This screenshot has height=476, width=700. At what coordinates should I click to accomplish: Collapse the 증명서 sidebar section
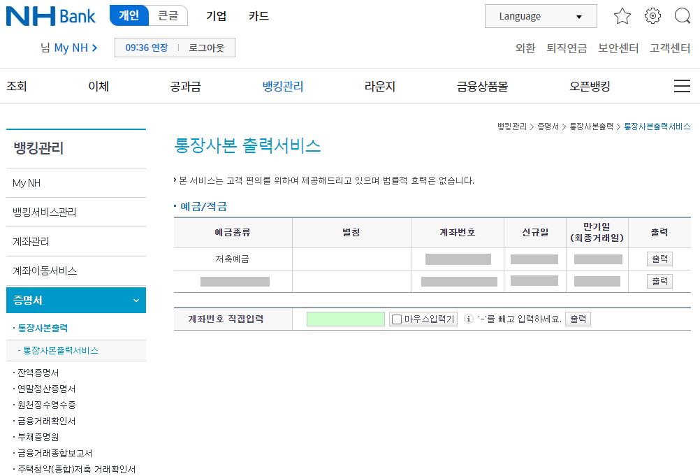76,300
